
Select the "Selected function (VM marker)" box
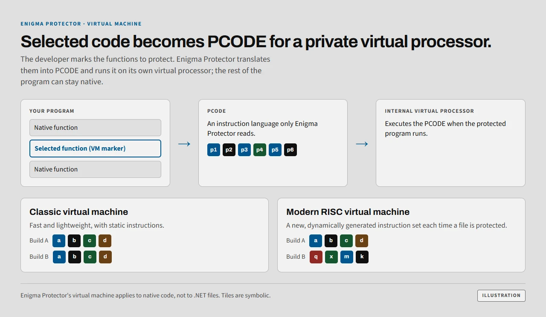(x=95, y=149)
